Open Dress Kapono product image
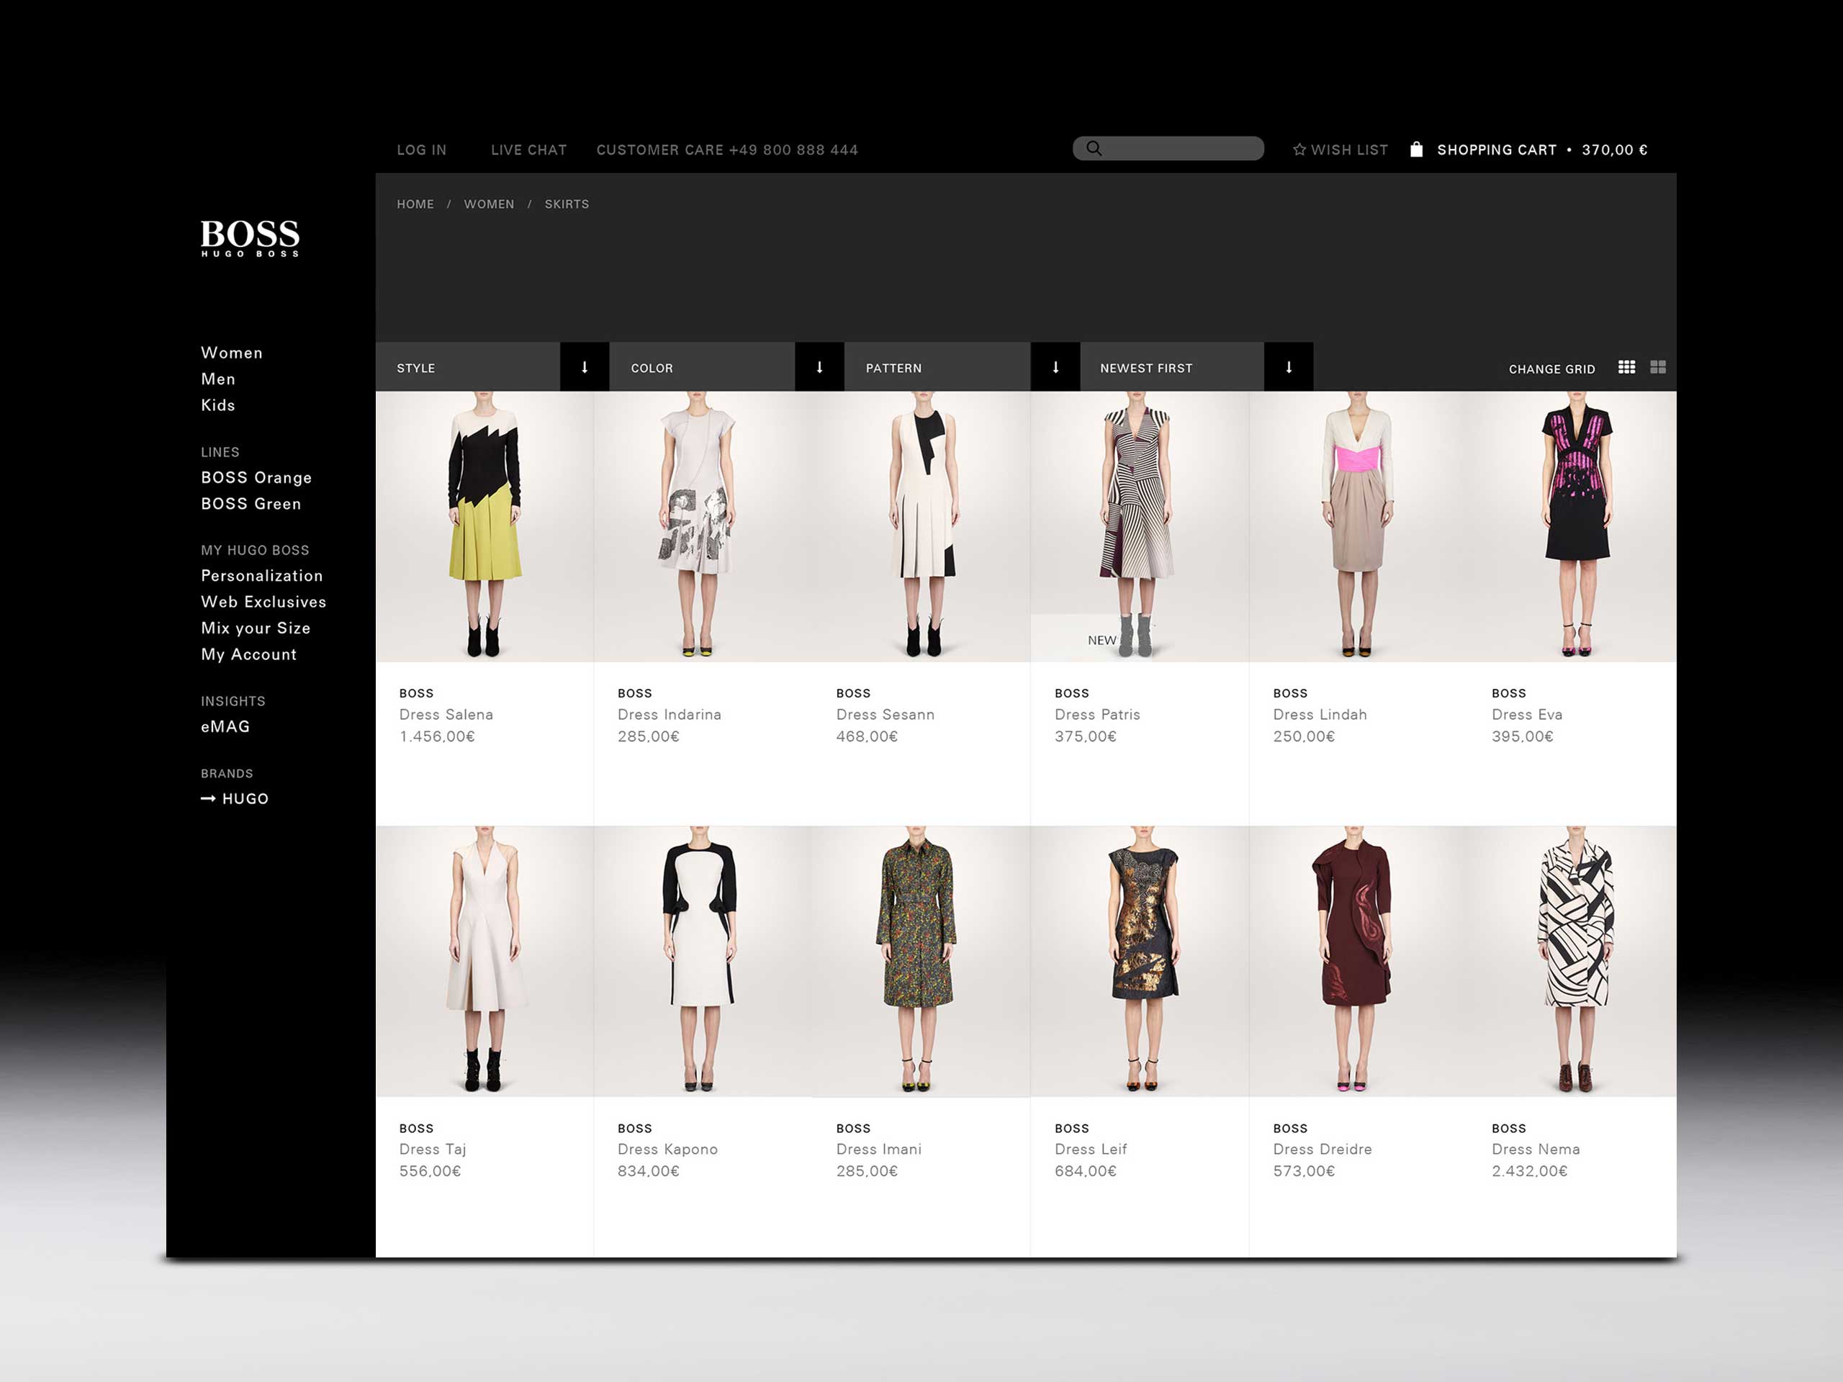Screen dimensions: 1843x1382 coord(703,962)
